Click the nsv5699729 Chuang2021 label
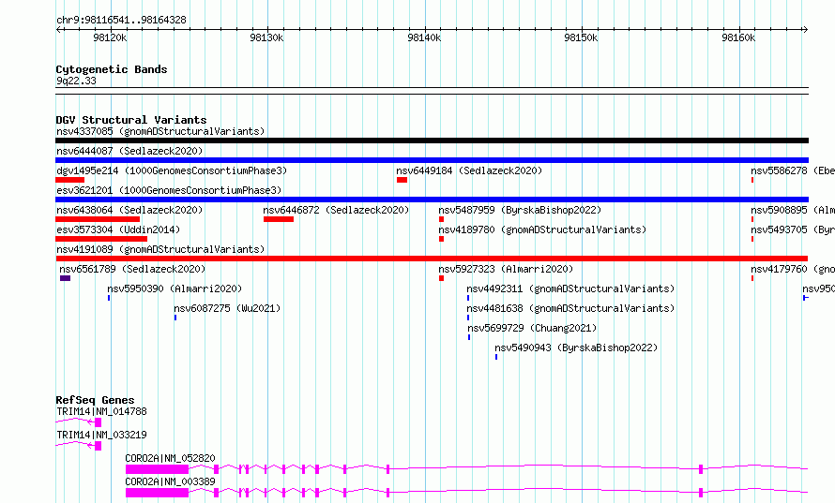This screenshot has height=503, width=835. [532, 328]
